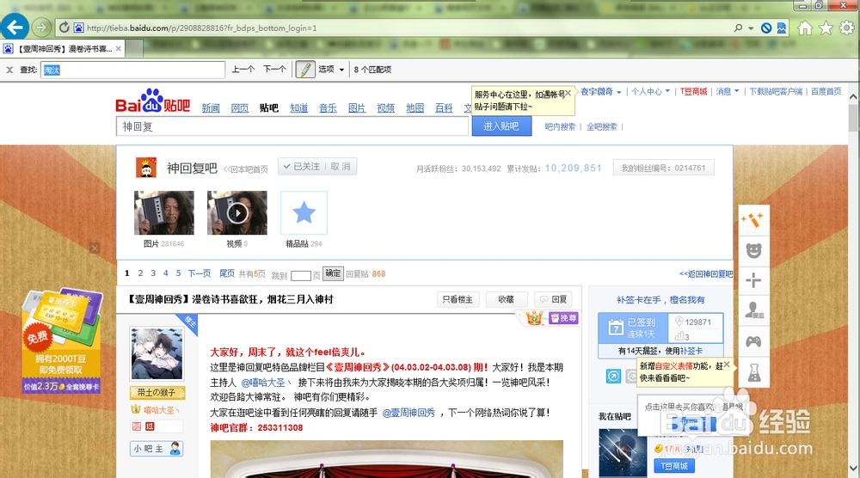This screenshot has height=478, width=860.
Task: Click 下一页 pagination link
Action: pos(200,273)
